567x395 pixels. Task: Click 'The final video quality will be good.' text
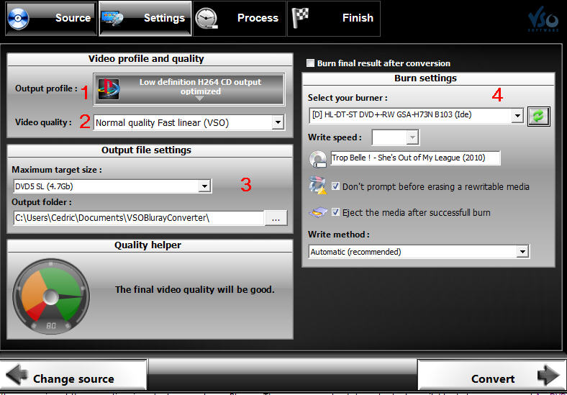195,290
